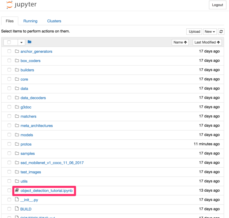Click the file icon next to BUILD
Screen dimensions: 229x218
(x=17, y=209)
